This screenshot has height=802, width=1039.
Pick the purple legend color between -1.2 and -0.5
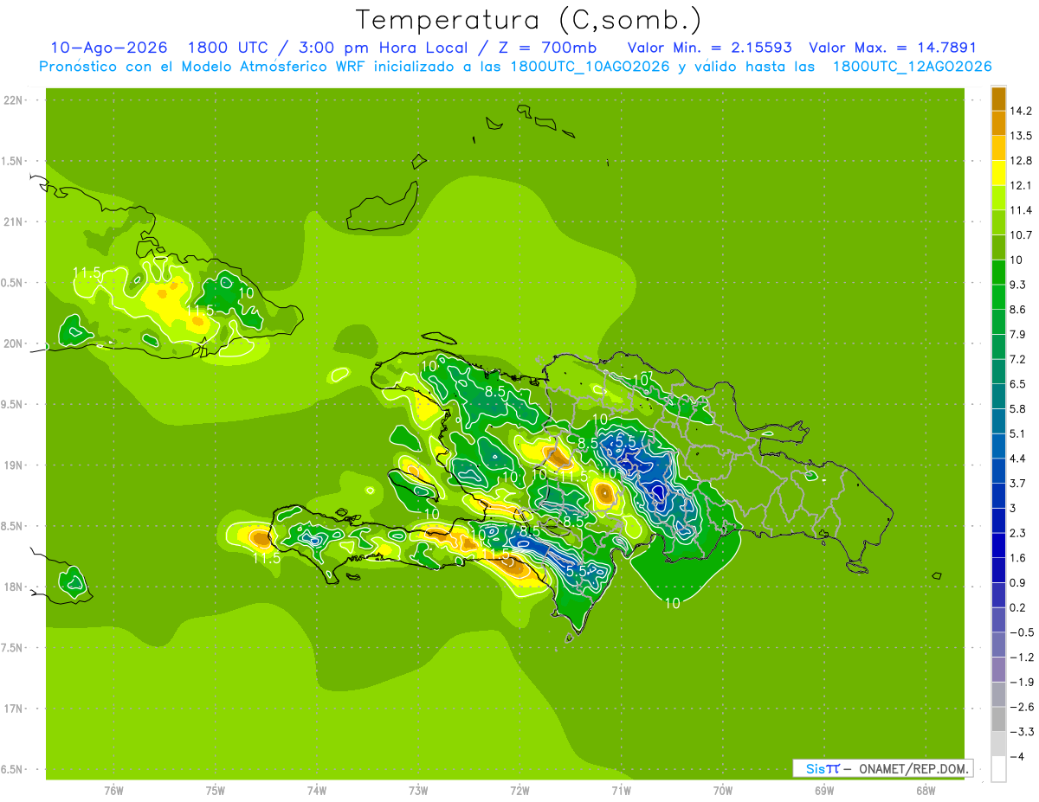click(x=998, y=644)
